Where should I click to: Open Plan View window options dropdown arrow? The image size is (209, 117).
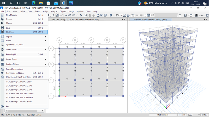pyautogui.click(x=122, y=19)
